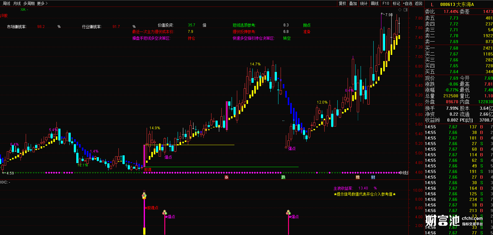The image size is (493, 235).
Task: Click the 短线逃顶参考 label
Action: pos(244,25)
